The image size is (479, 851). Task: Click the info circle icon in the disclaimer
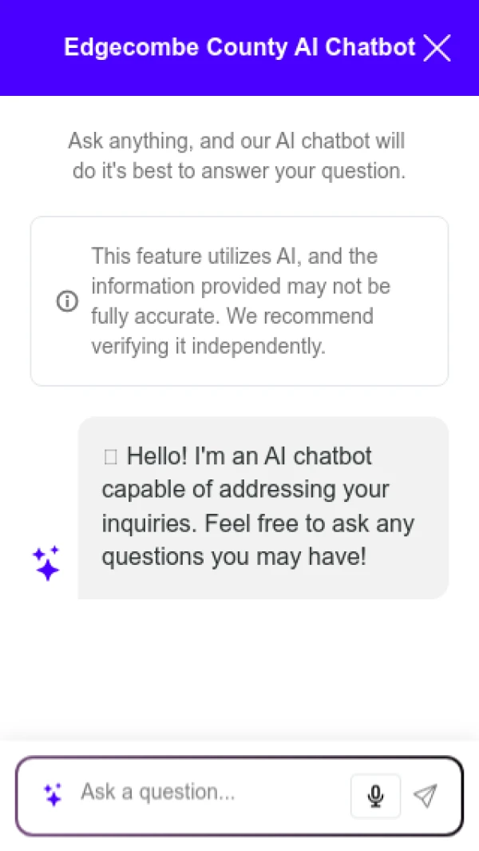(x=67, y=301)
